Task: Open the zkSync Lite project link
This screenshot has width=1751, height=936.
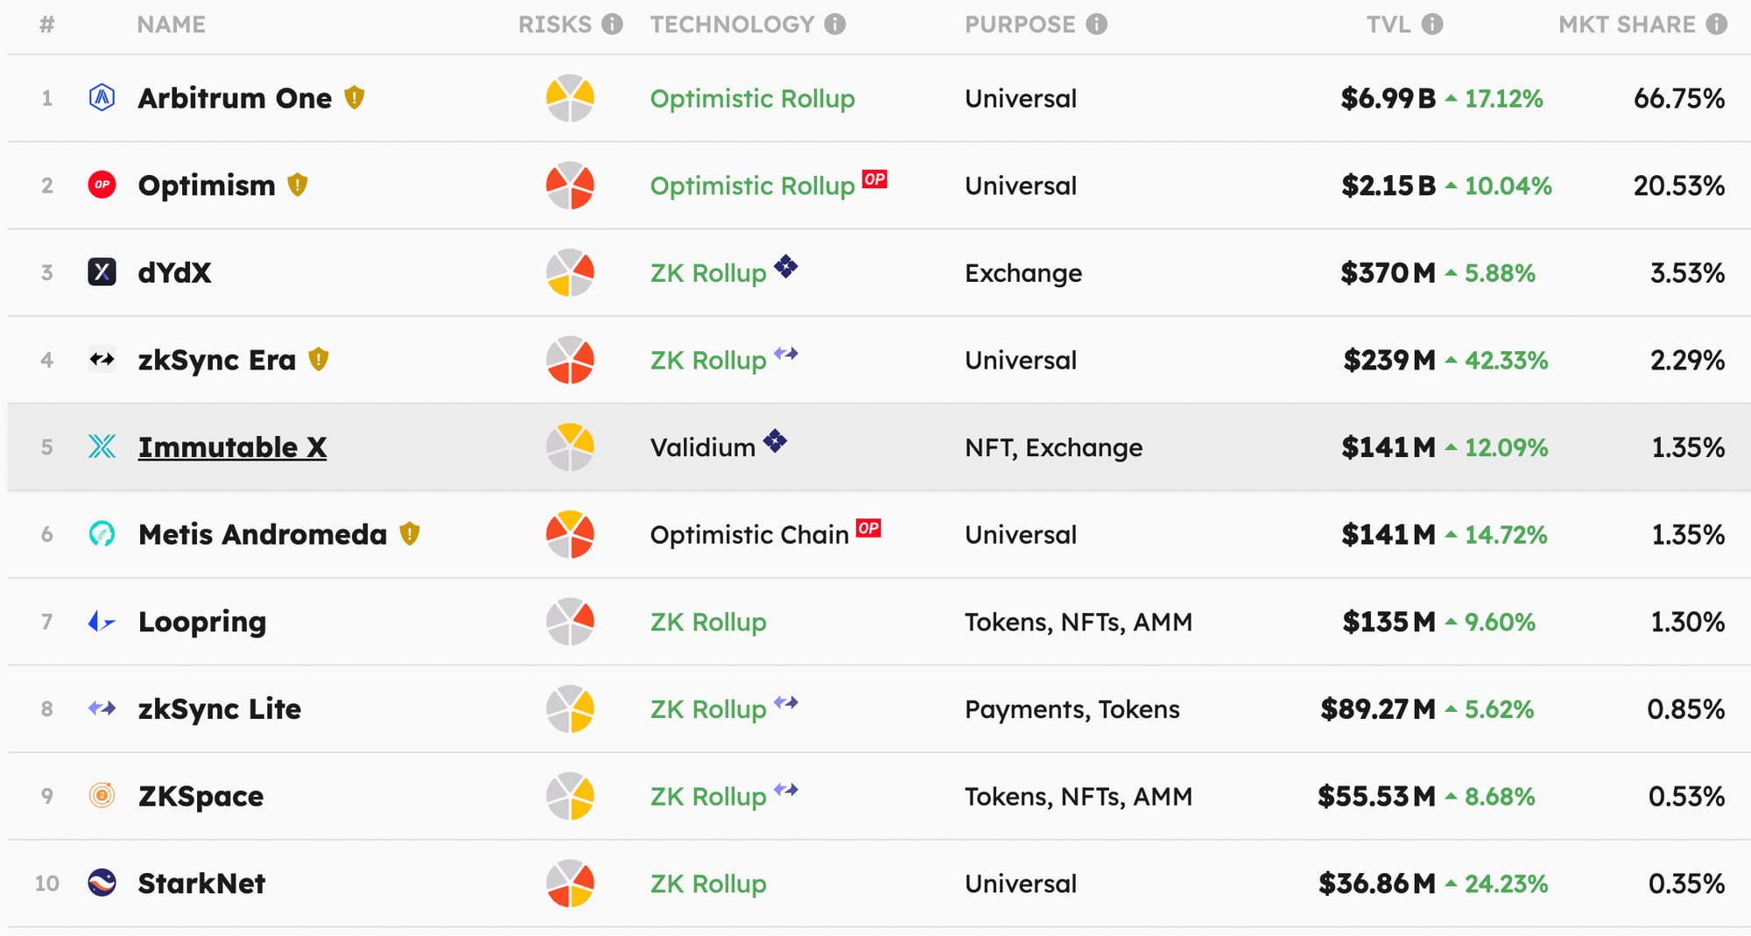Action: [x=220, y=709]
